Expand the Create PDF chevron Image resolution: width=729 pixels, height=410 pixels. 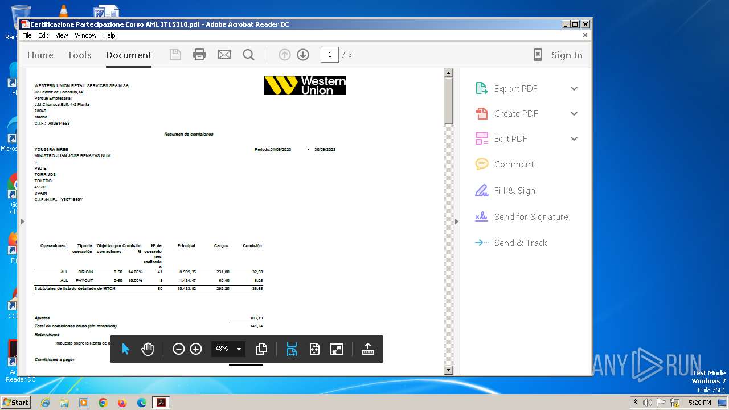coord(574,113)
